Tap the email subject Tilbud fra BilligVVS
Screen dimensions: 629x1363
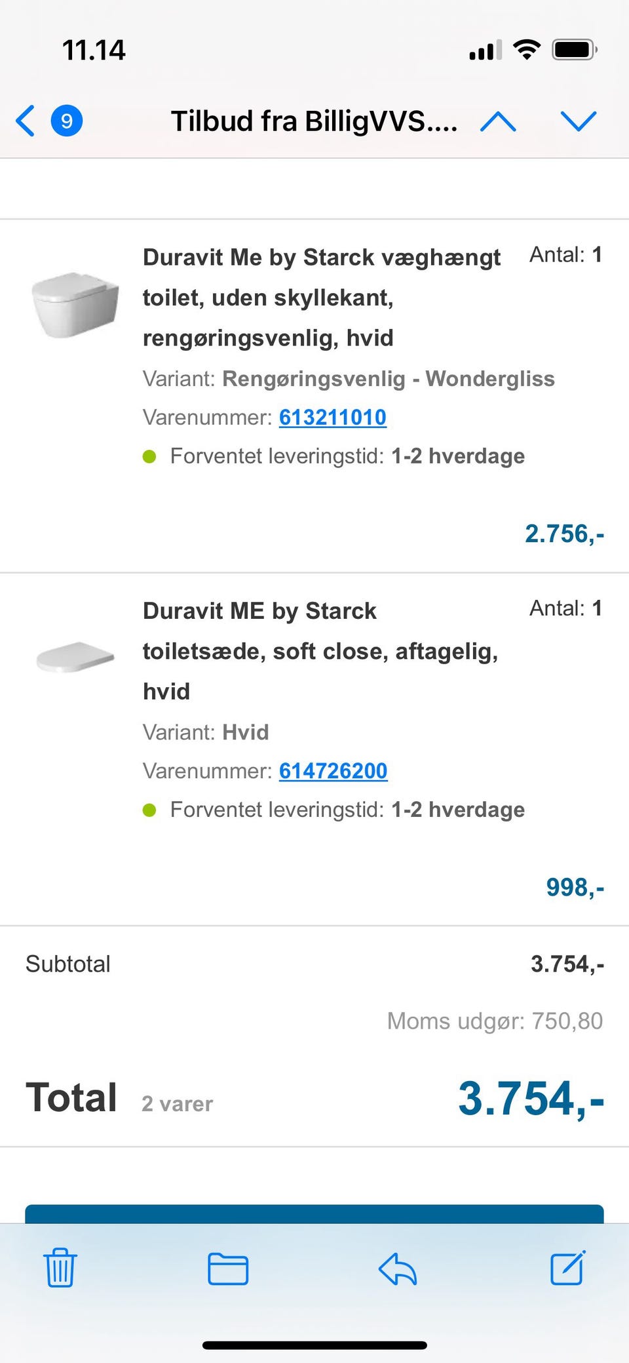[314, 121]
